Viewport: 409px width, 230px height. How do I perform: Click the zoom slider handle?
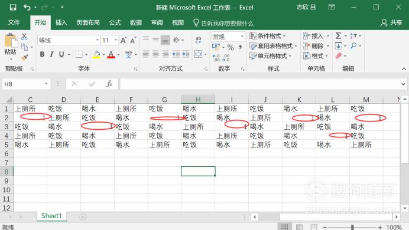352,228
